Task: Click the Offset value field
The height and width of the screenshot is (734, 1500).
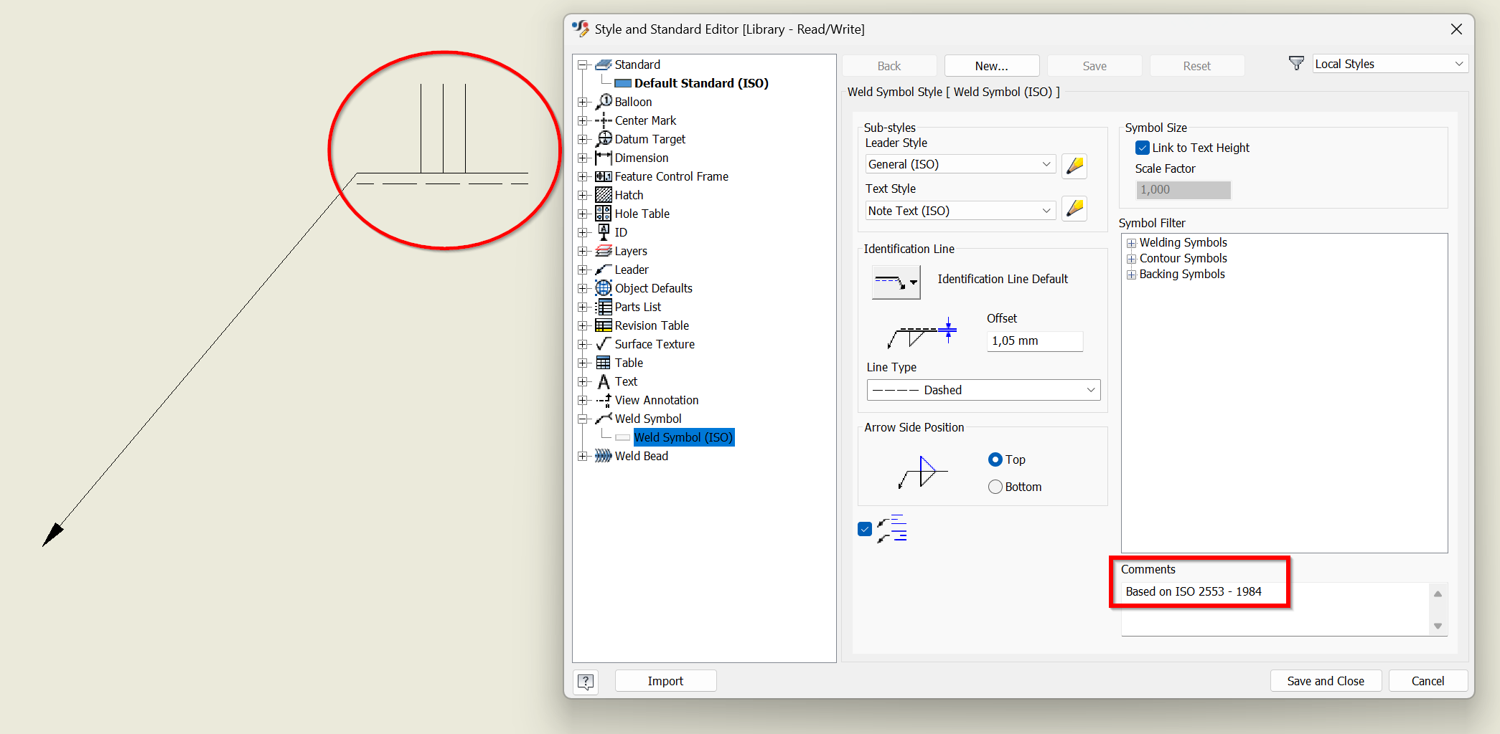Action: (x=1034, y=341)
